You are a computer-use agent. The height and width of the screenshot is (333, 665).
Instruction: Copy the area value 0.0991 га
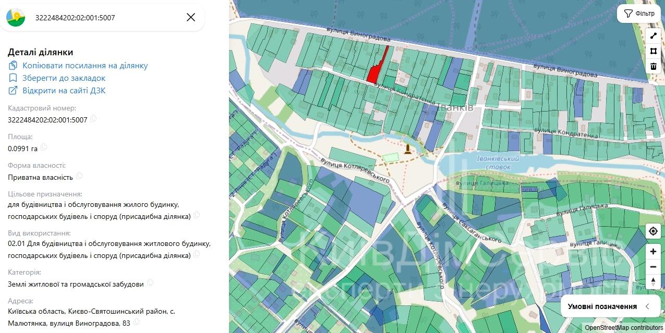point(44,147)
